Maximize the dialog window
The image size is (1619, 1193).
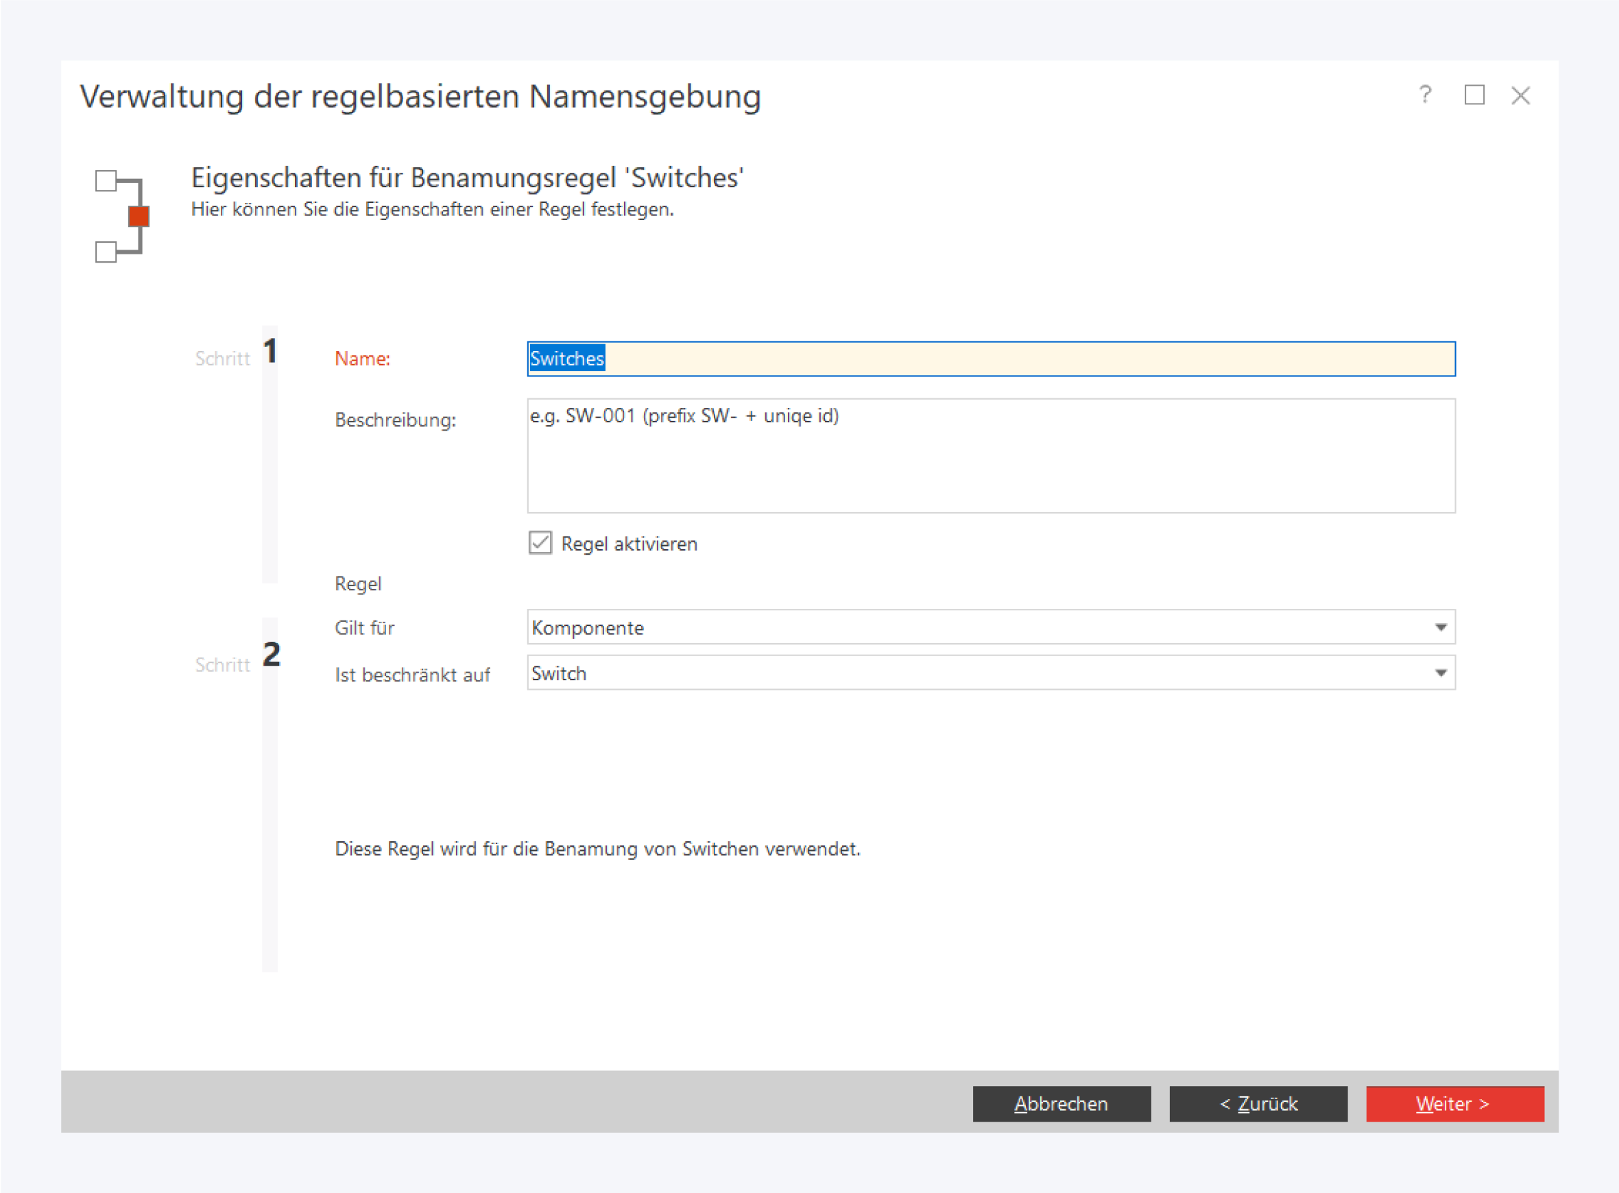[1474, 95]
